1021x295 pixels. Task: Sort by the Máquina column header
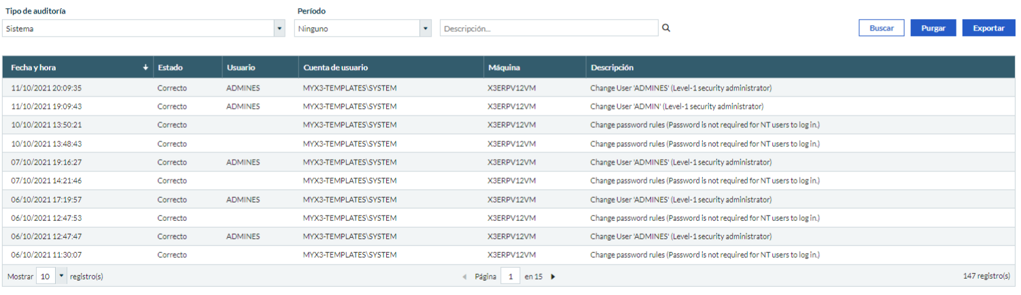[x=504, y=68]
